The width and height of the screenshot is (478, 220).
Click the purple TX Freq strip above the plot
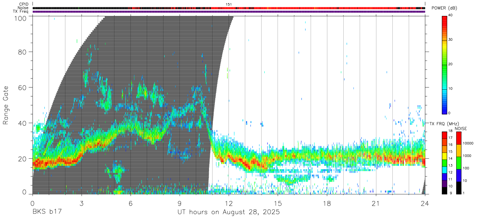coord(229,12)
